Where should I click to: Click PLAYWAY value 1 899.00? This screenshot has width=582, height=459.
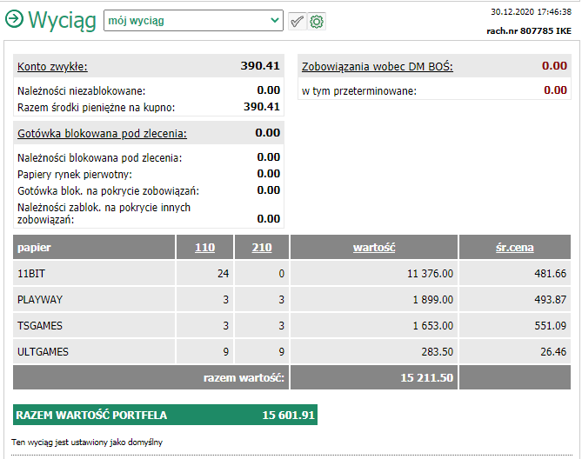[433, 300]
